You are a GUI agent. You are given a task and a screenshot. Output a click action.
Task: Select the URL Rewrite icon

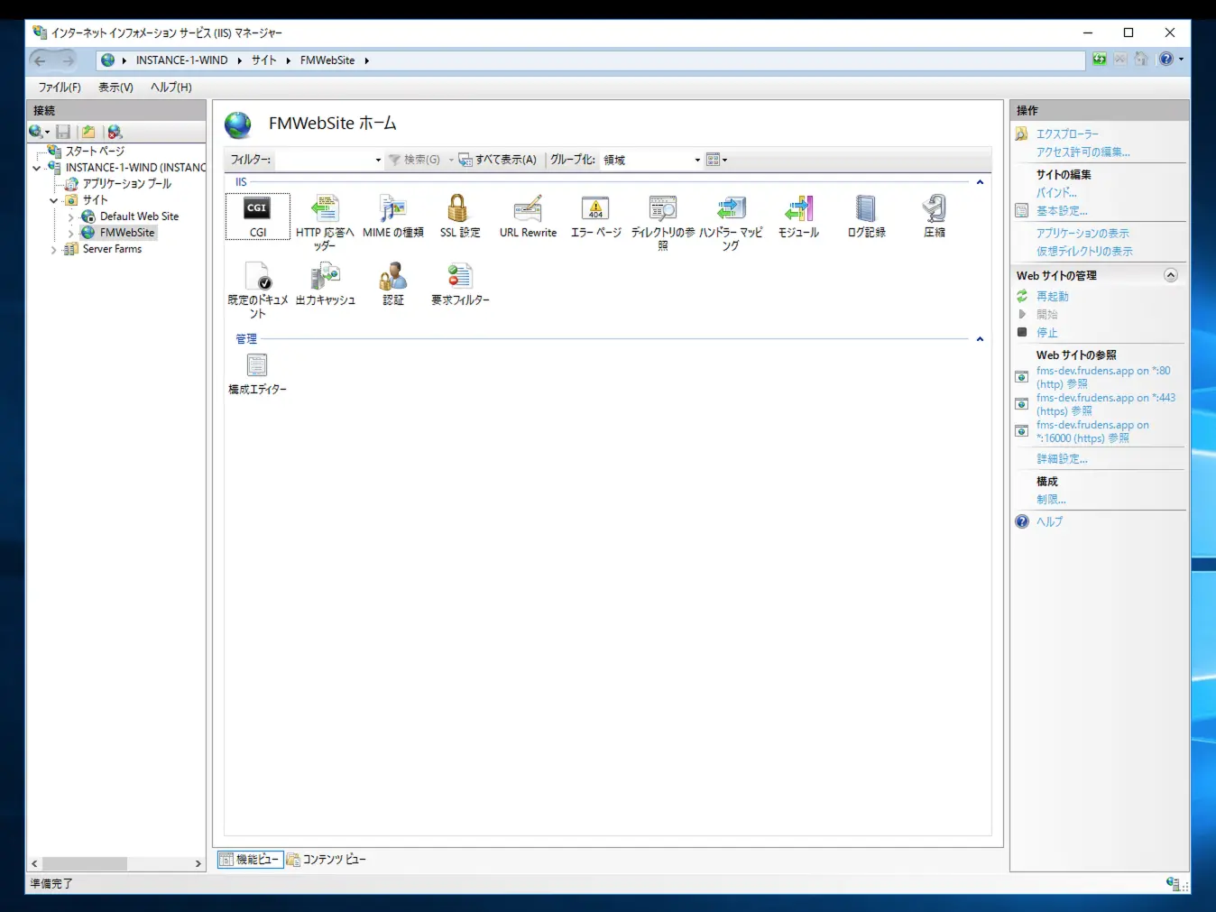coord(527,216)
